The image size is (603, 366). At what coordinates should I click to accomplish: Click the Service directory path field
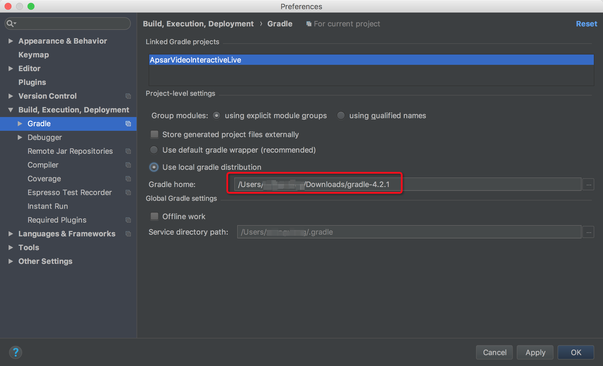tap(409, 232)
